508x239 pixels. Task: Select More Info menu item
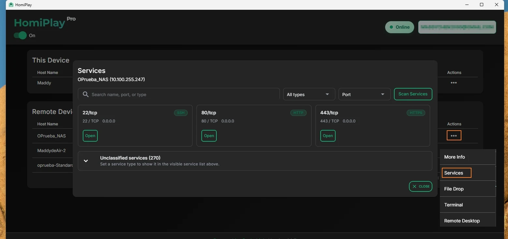(468, 157)
